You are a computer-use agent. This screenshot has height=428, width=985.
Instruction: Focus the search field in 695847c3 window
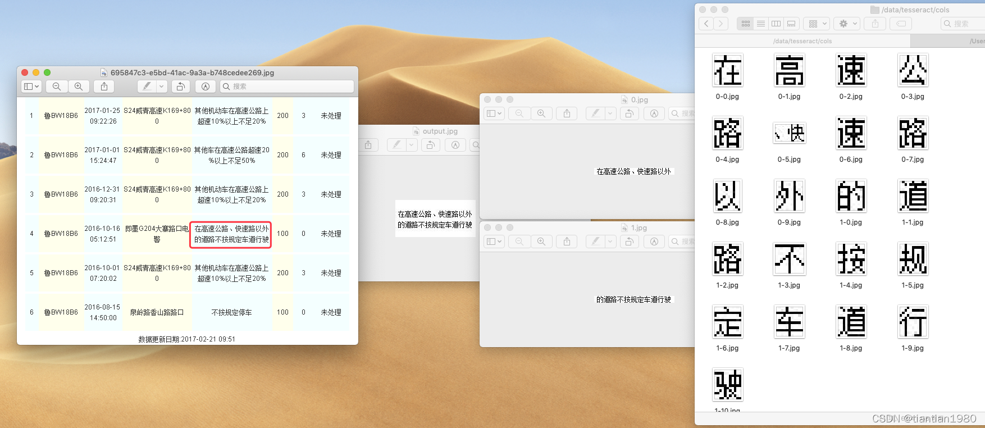287,86
